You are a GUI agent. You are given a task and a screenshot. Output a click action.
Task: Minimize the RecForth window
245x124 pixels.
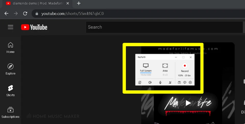176,57
